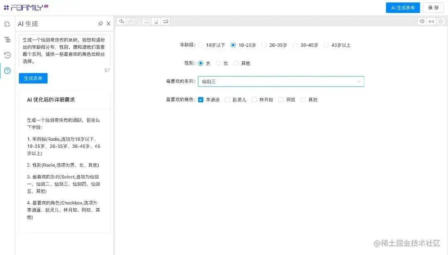Click the AI 生成 panel title
Viewport: 448px width, 255px height.
tap(28, 24)
